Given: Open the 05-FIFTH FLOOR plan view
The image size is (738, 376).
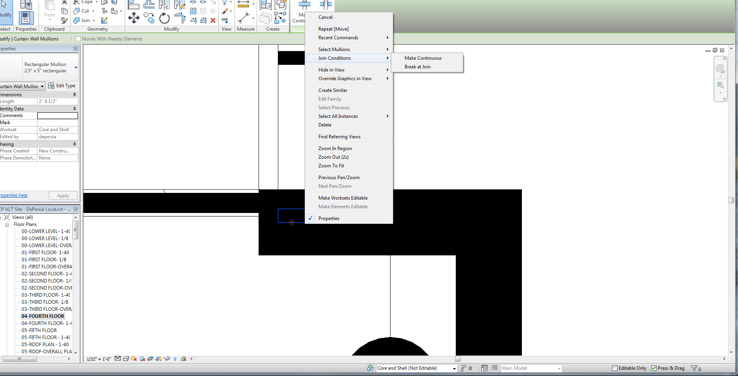Looking at the screenshot, I should (39, 330).
